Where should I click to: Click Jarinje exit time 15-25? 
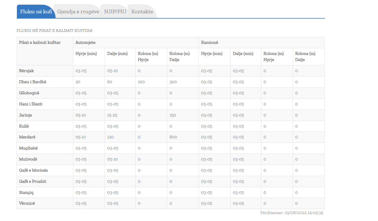(x=112, y=115)
